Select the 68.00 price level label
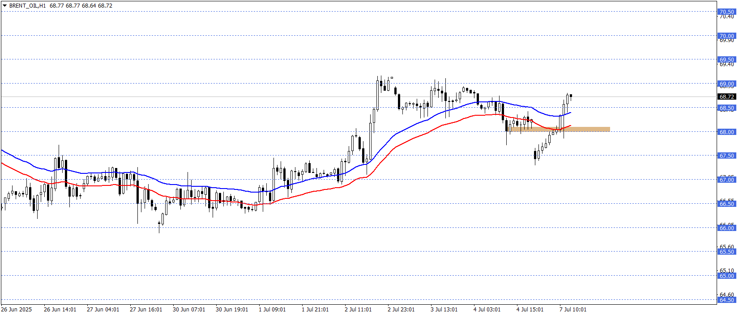This screenshot has height=315, width=739. point(726,132)
